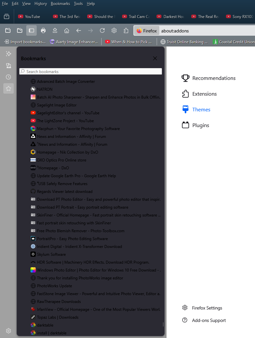The height and width of the screenshot is (338, 255).
Task: Open the NATRON bookmark
Action: 41,89
